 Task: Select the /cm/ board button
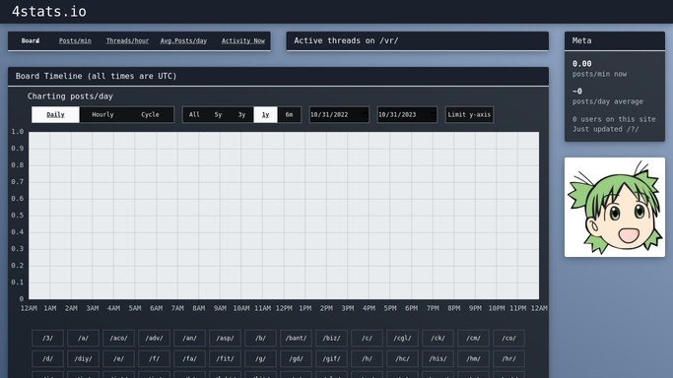click(473, 338)
